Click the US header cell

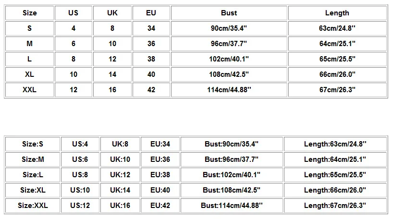[73, 13]
